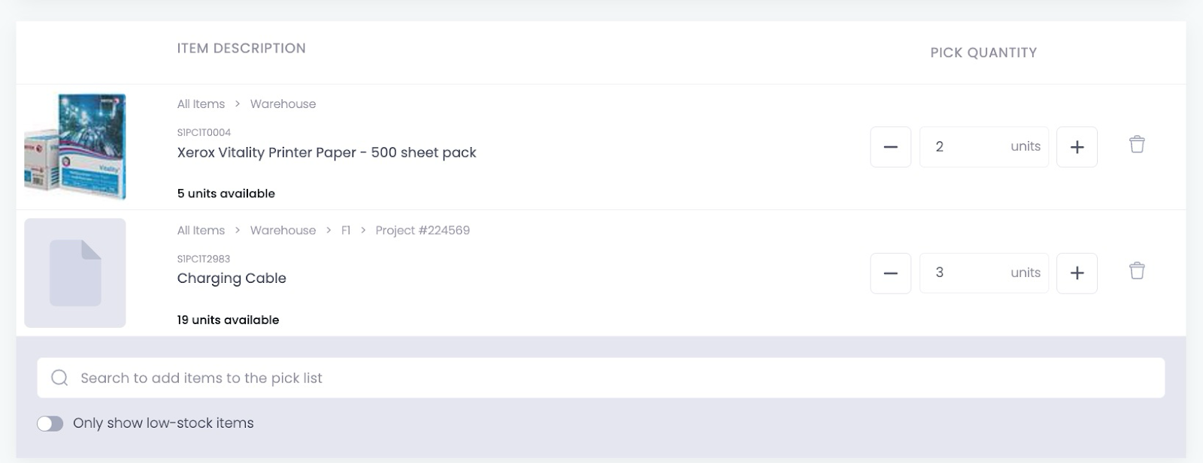Focus the search to add items field
This screenshot has height=463, width=1203.
(601, 377)
